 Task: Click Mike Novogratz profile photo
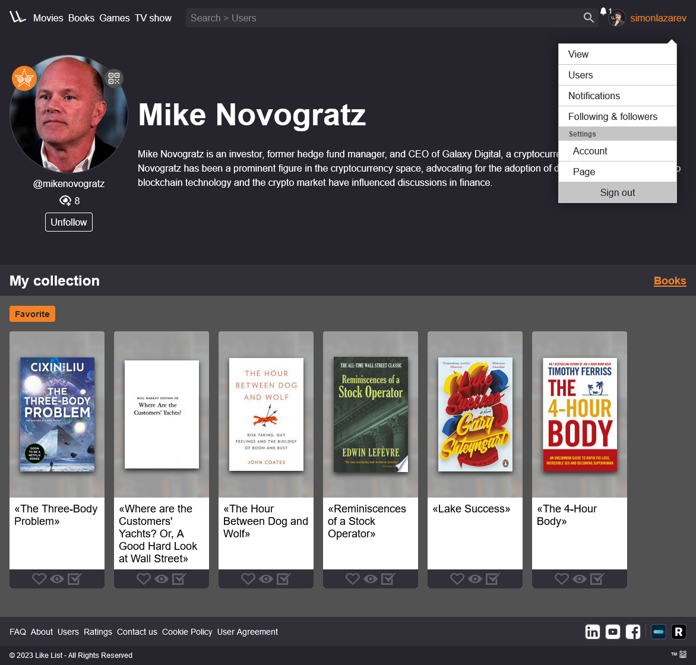click(x=69, y=114)
